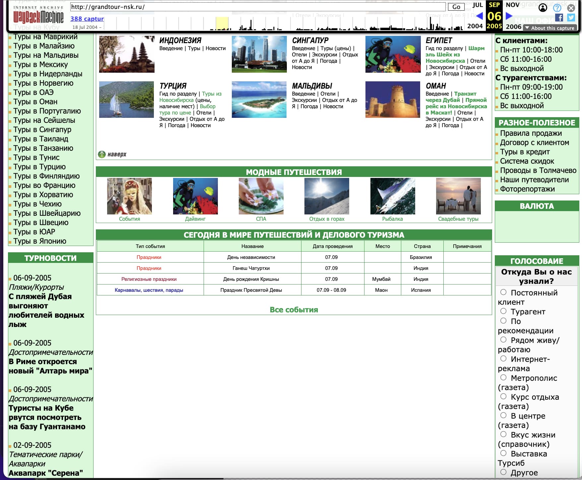The width and height of the screenshot is (582, 480).
Task: Jump to year 2006 in timeline
Action: pyautogui.click(x=514, y=27)
